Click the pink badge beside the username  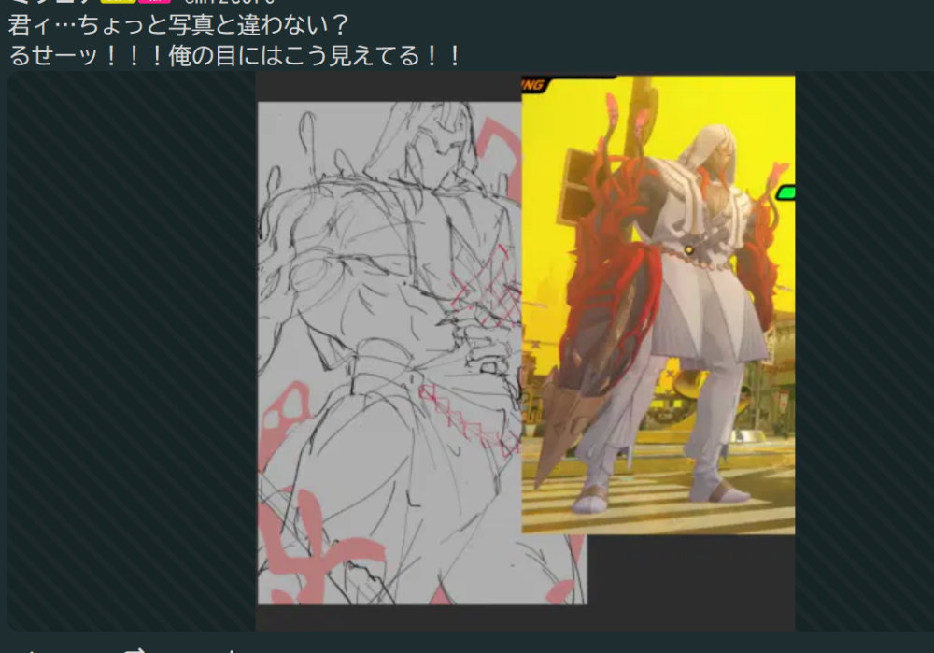(154, 2)
